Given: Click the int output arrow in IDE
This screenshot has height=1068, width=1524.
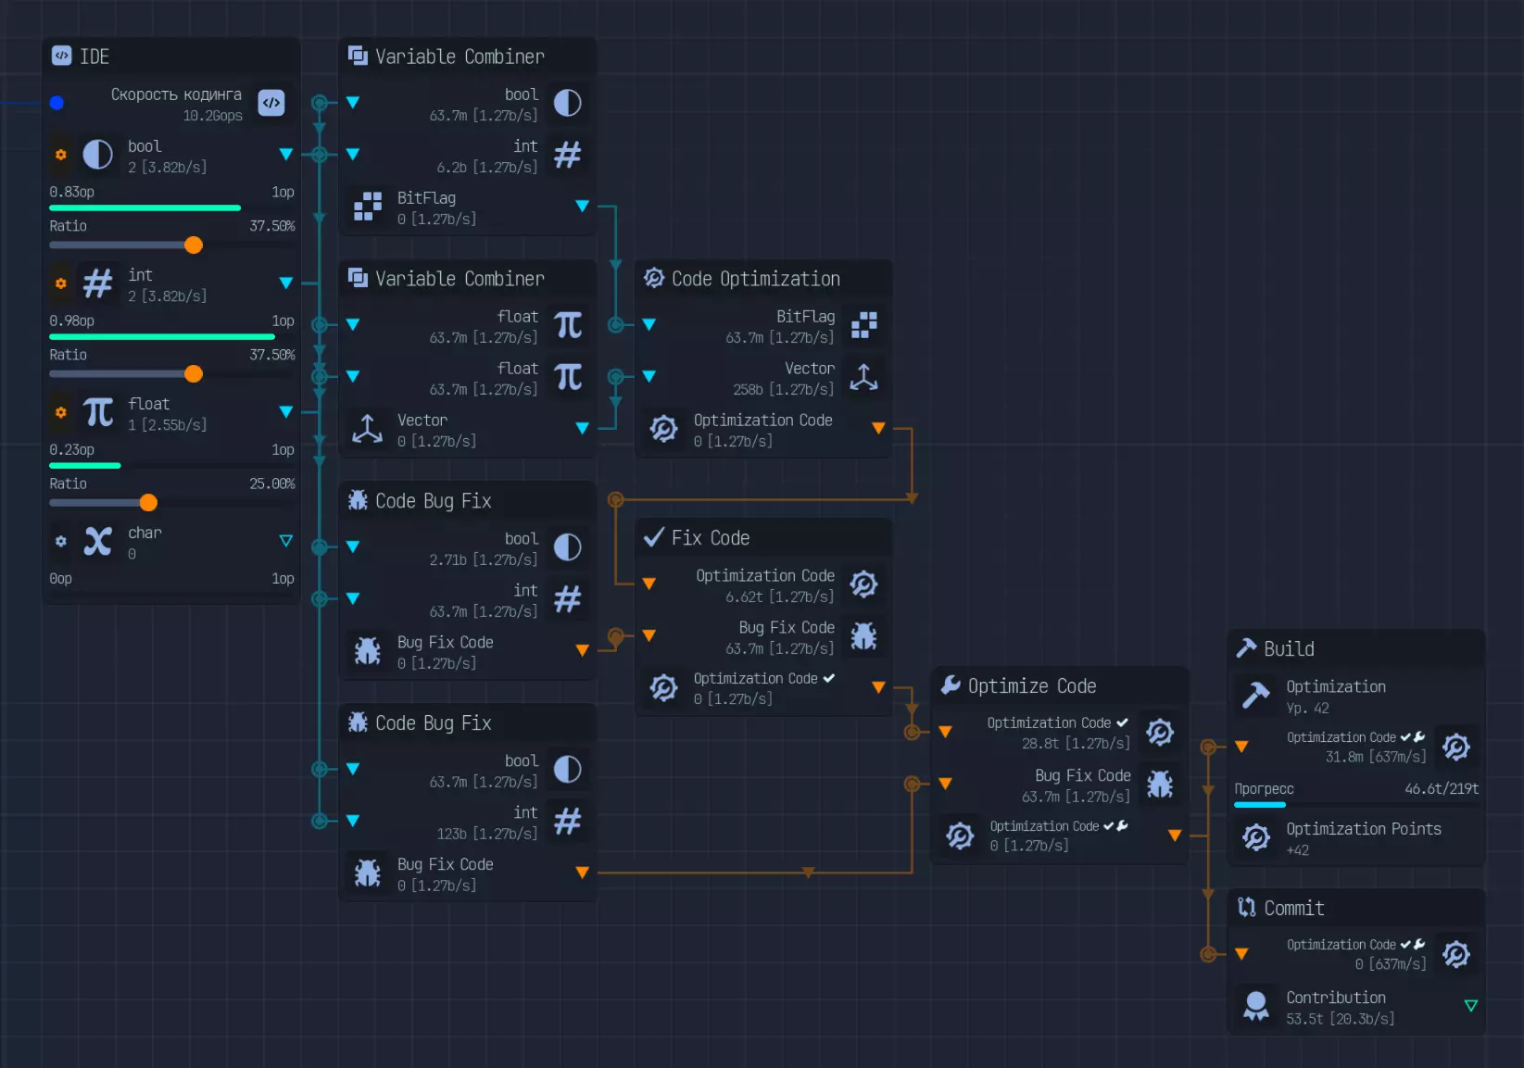Looking at the screenshot, I should coord(285,283).
